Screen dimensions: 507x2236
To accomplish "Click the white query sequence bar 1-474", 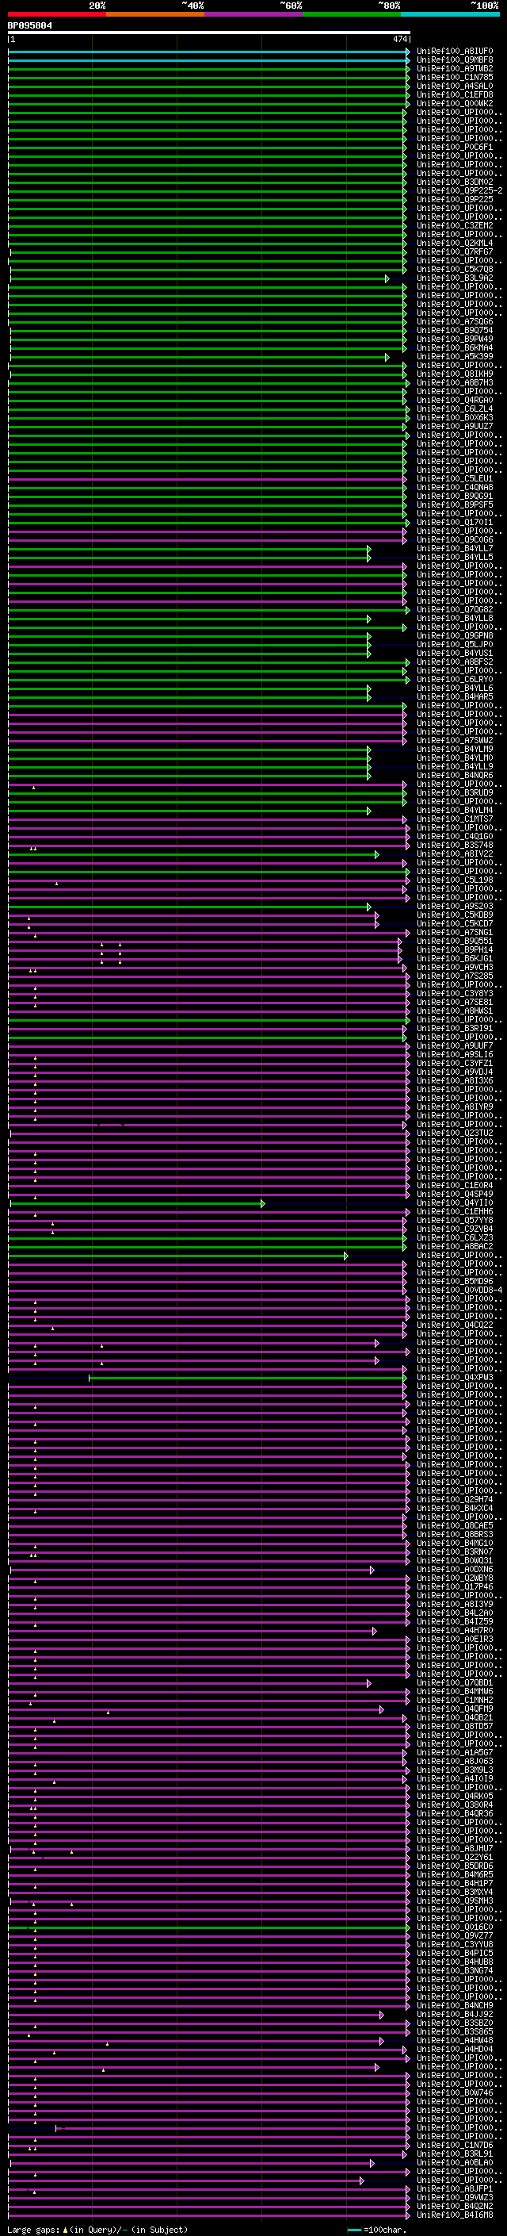I will [209, 33].
